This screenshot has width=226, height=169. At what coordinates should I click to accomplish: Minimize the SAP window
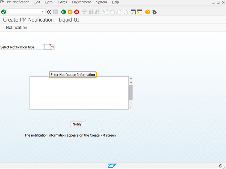point(214,3)
